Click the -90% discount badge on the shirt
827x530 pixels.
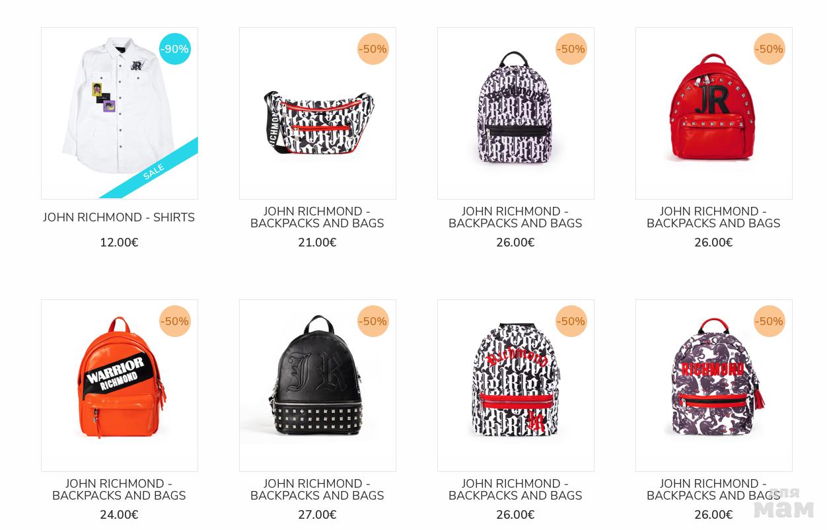click(x=175, y=49)
